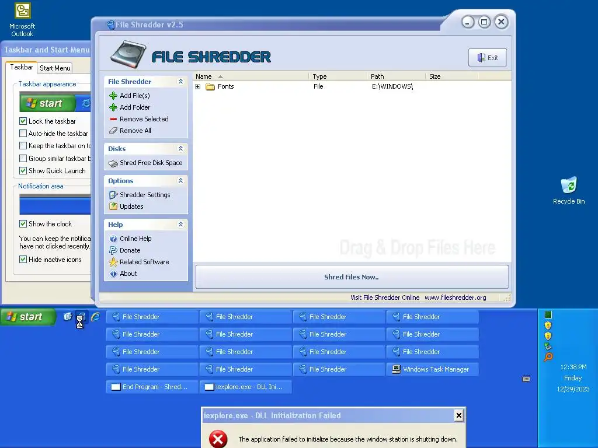The height and width of the screenshot is (448, 598).
Task: Click the Exit button
Action: tap(488, 58)
